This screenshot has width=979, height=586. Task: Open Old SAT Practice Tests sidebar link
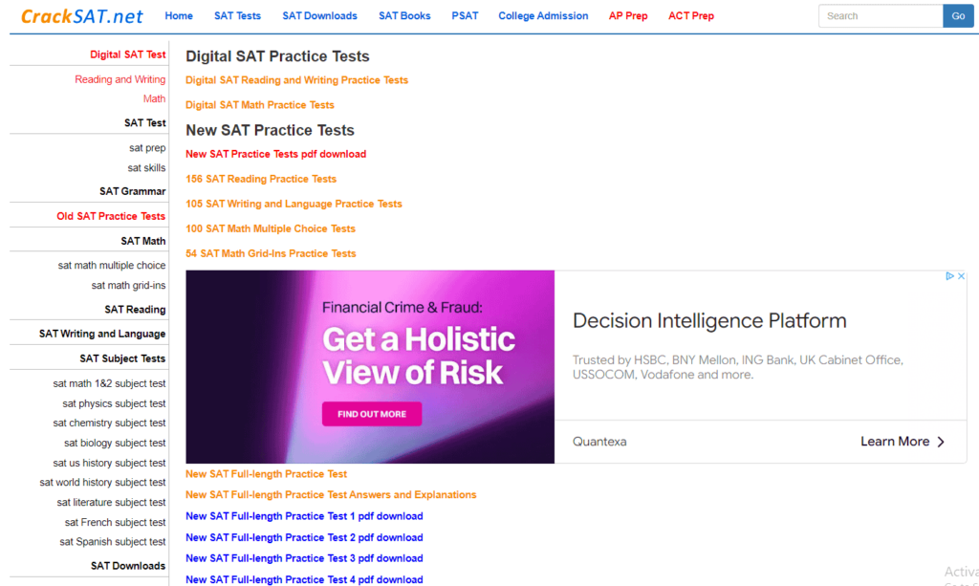pos(111,217)
